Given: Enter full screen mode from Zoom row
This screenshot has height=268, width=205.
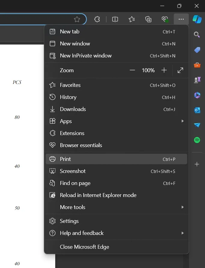Looking at the screenshot, I should click(x=180, y=70).
